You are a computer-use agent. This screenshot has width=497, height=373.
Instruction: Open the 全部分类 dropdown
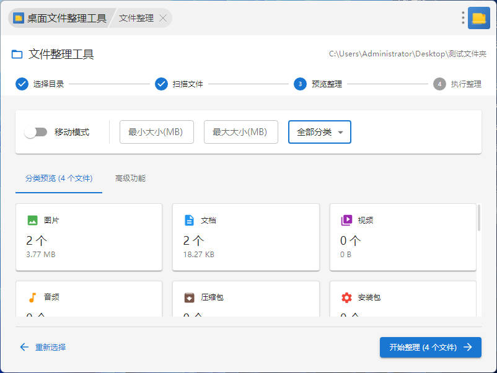(x=319, y=132)
